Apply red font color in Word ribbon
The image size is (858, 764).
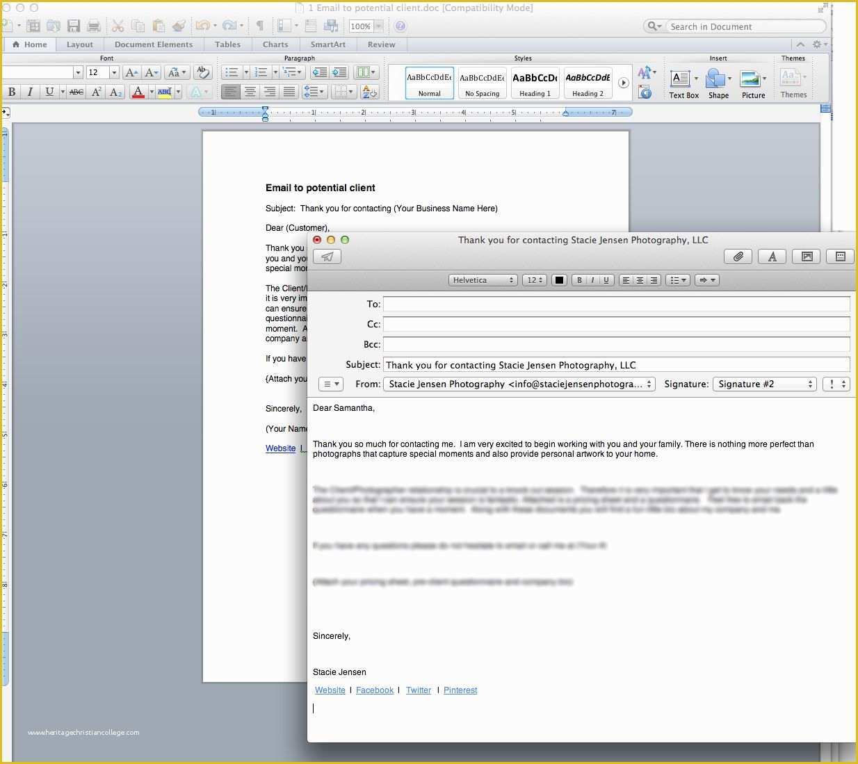138,92
